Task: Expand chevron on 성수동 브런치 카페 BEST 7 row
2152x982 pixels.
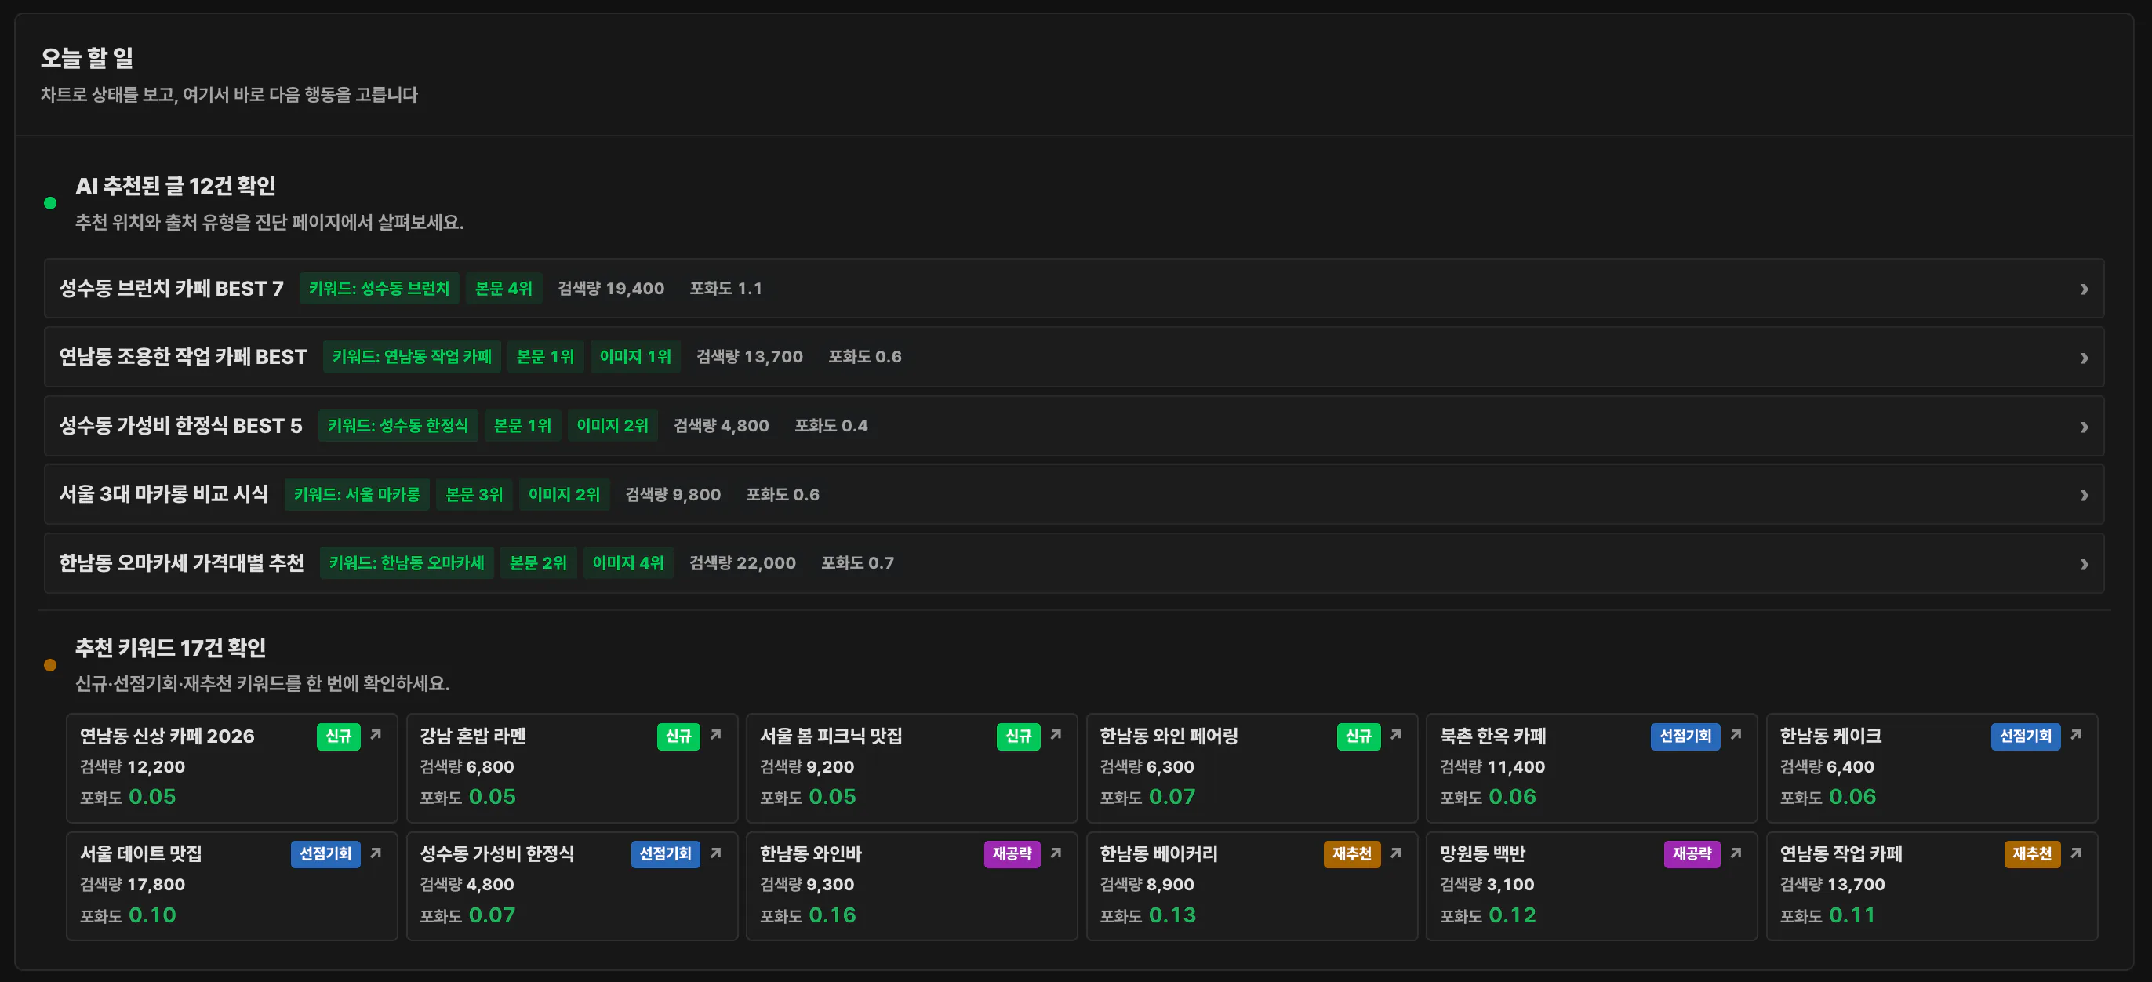Action: pos(2085,289)
